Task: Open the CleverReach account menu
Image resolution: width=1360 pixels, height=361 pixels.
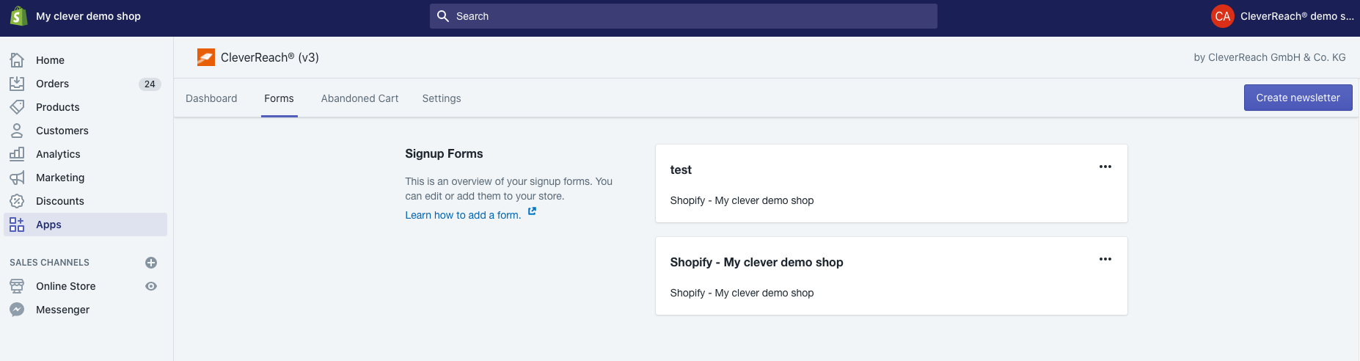Action: [x=1282, y=16]
